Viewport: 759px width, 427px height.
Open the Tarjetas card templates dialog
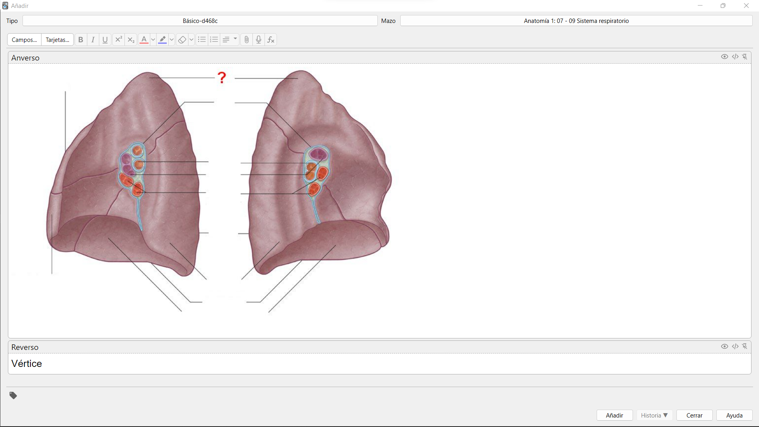58,40
